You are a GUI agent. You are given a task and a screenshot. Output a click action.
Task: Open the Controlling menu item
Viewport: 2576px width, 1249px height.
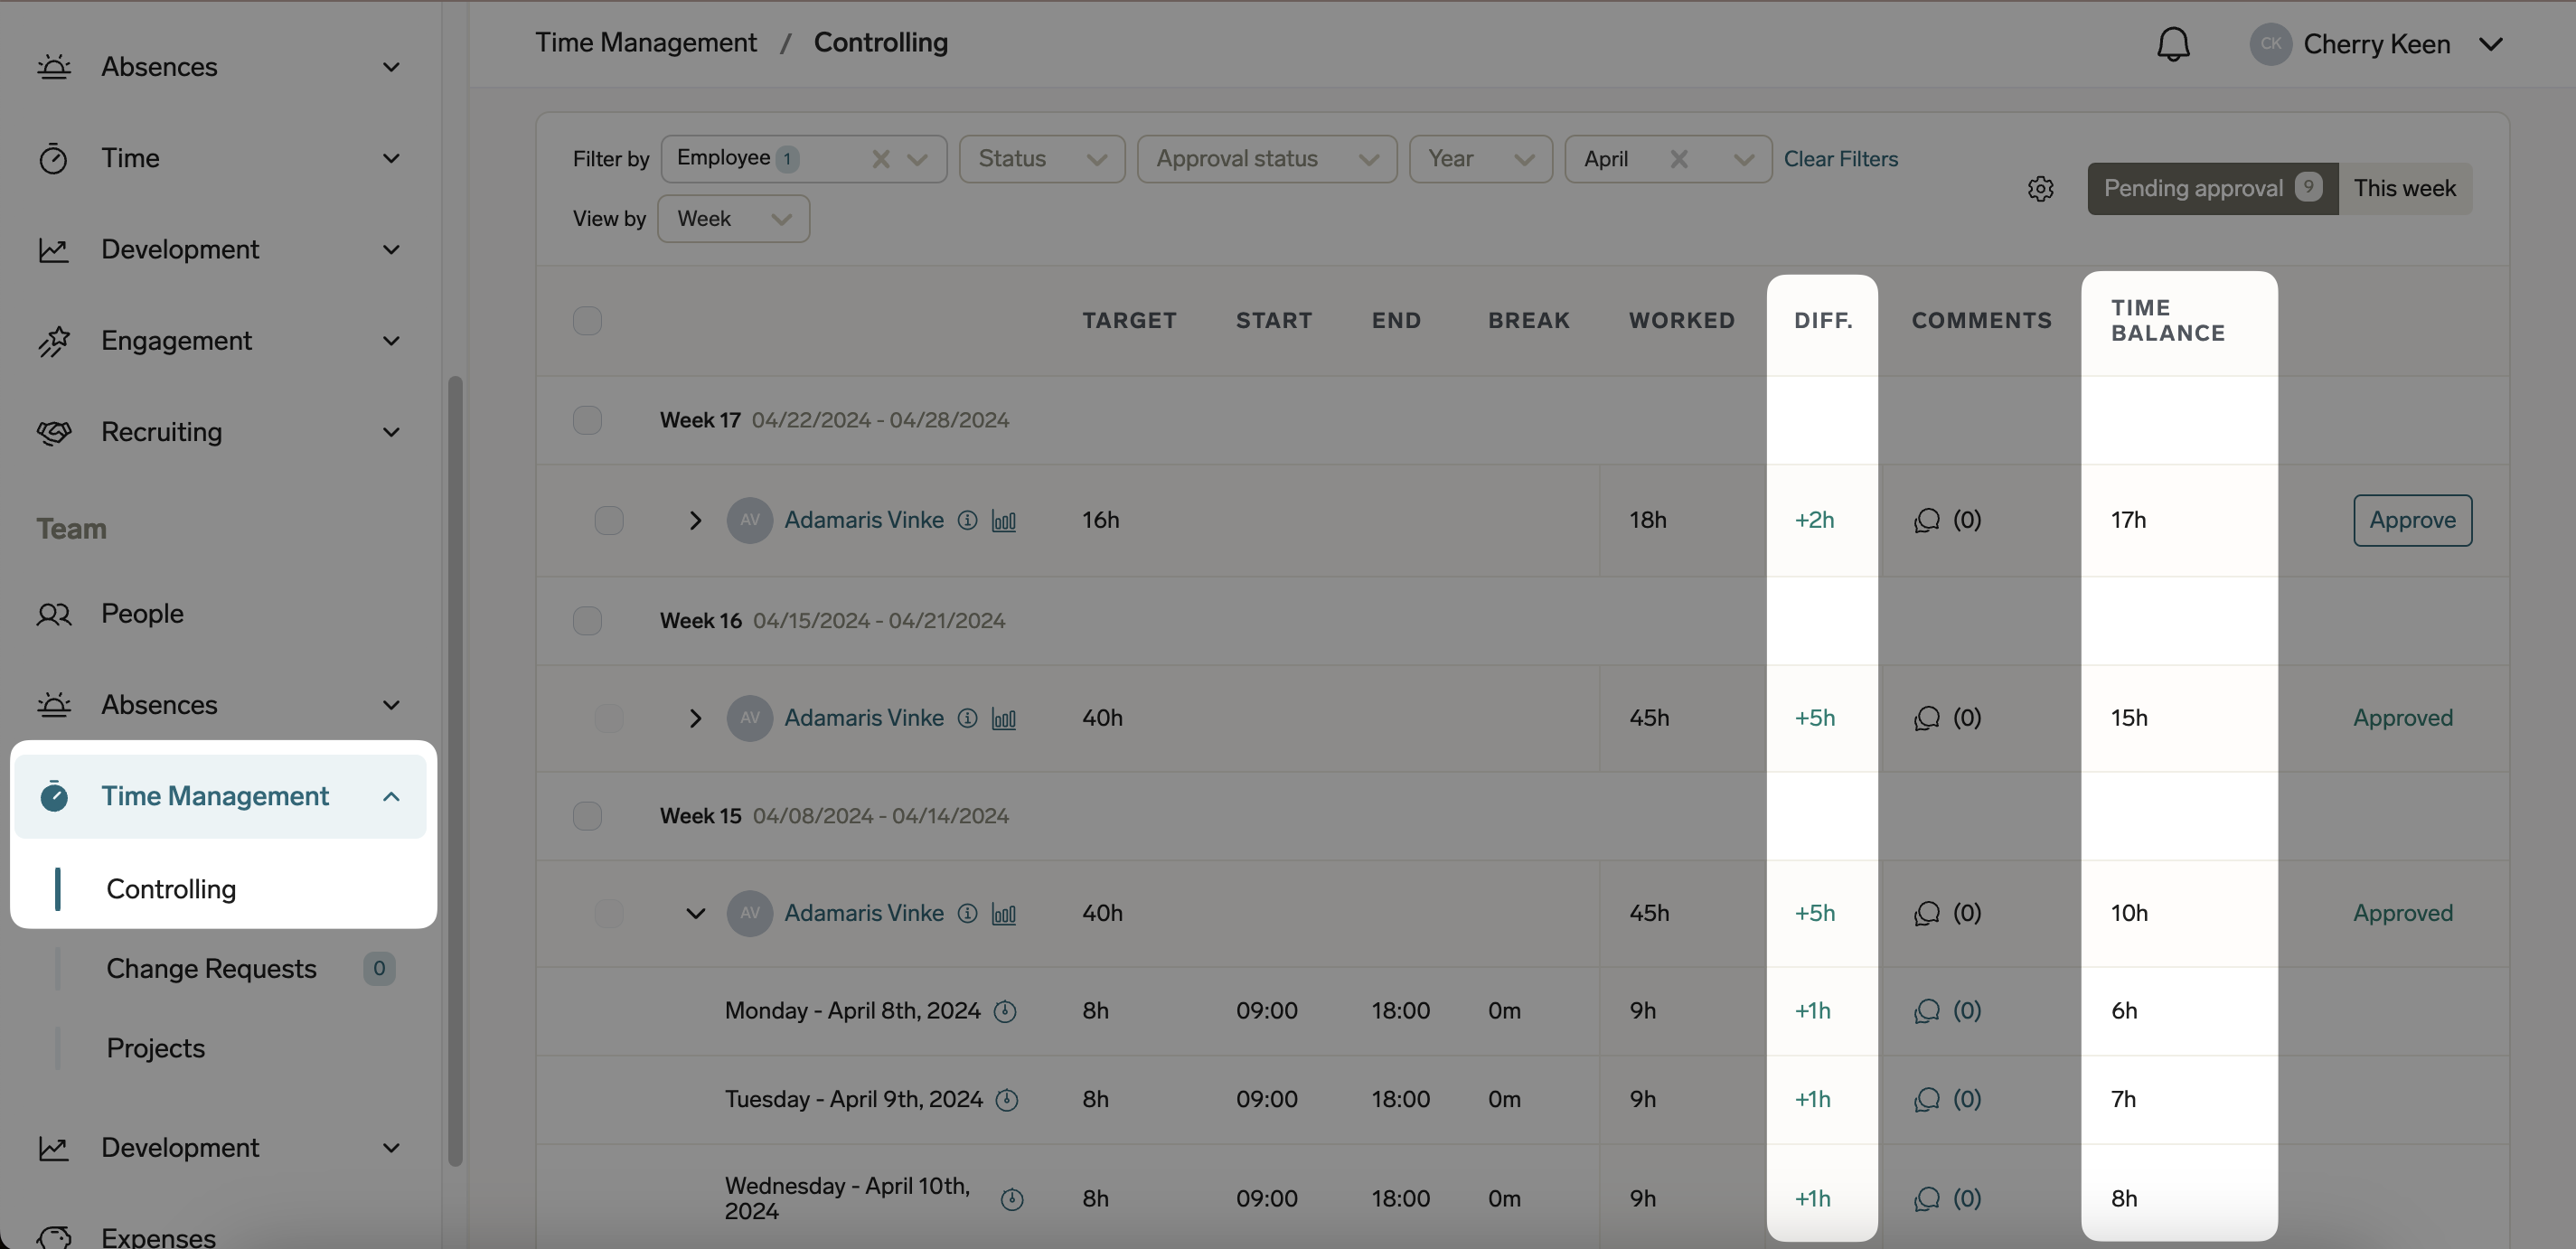(x=170, y=889)
